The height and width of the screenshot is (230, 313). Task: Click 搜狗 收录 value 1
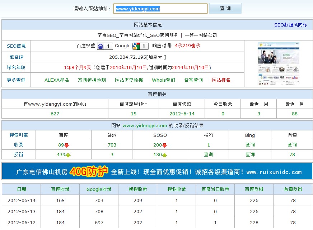coord(209,145)
